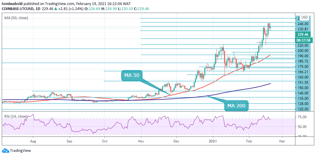
Task: Click the Feb label on time axis
Action: click(x=249, y=141)
